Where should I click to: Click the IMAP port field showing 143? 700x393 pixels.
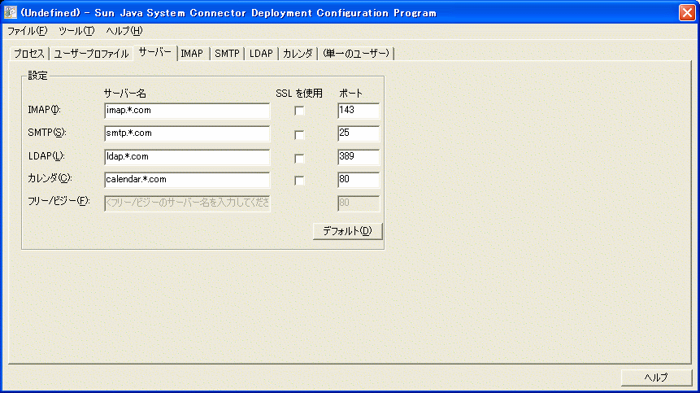[x=359, y=111]
